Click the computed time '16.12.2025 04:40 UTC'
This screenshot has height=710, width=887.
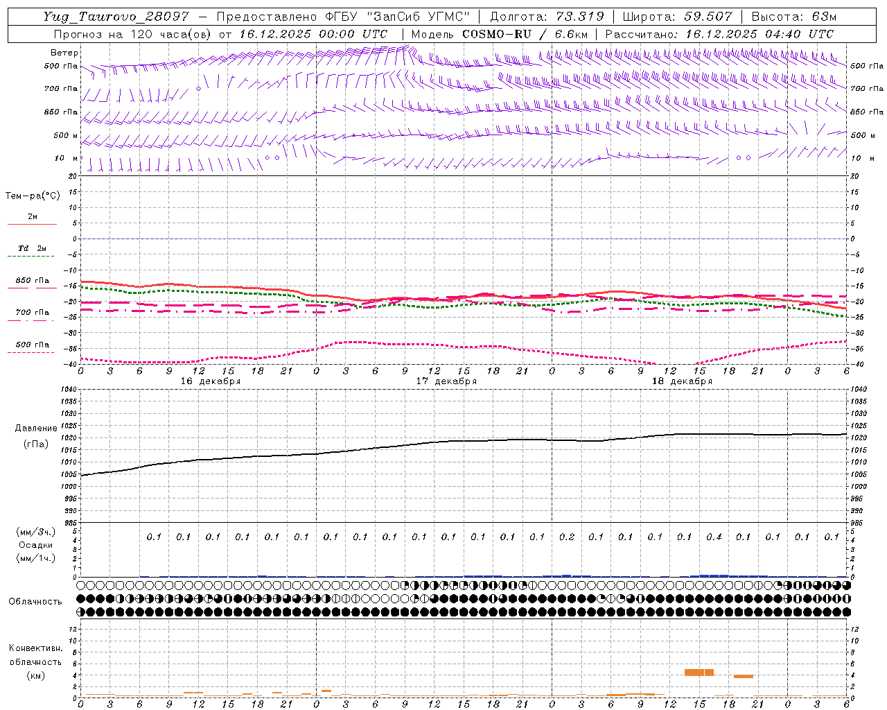(759, 34)
